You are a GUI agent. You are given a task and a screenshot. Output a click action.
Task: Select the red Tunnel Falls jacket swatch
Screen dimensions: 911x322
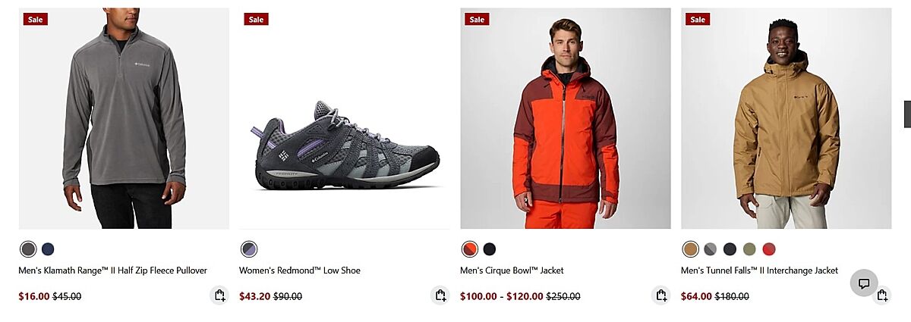pyautogui.click(x=769, y=249)
